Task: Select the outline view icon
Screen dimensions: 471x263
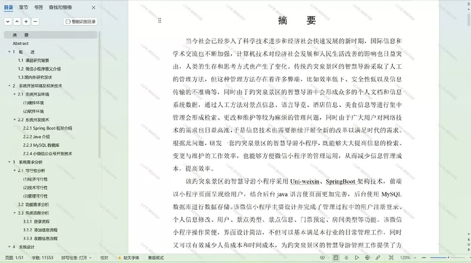Action: pyautogui.click(x=346, y=258)
